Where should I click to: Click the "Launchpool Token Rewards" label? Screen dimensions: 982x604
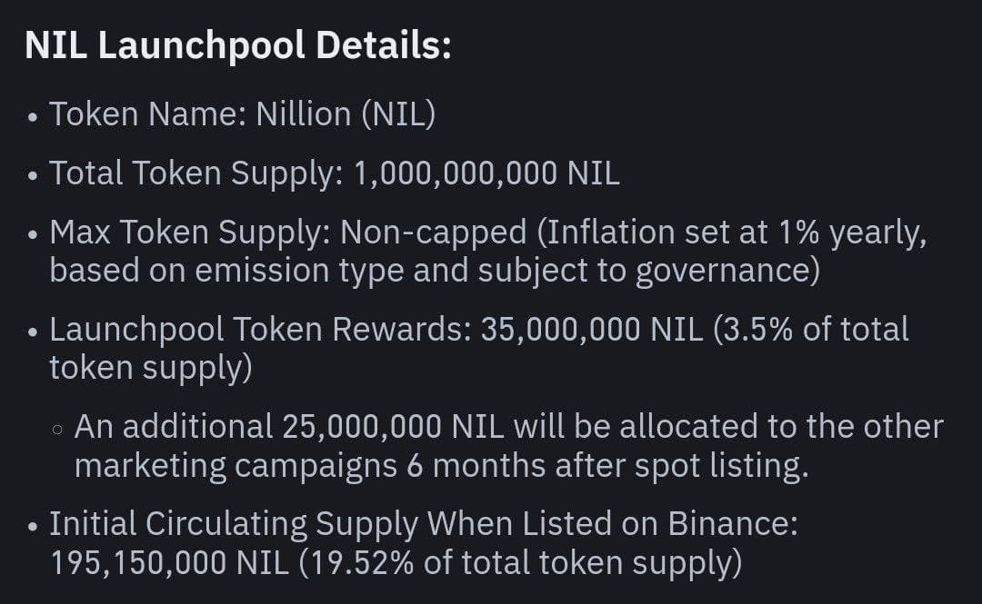(259, 330)
